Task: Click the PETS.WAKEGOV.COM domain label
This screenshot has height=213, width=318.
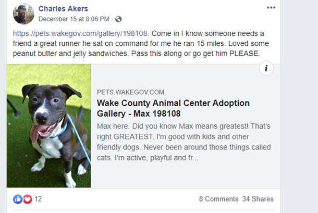Action: click(130, 92)
